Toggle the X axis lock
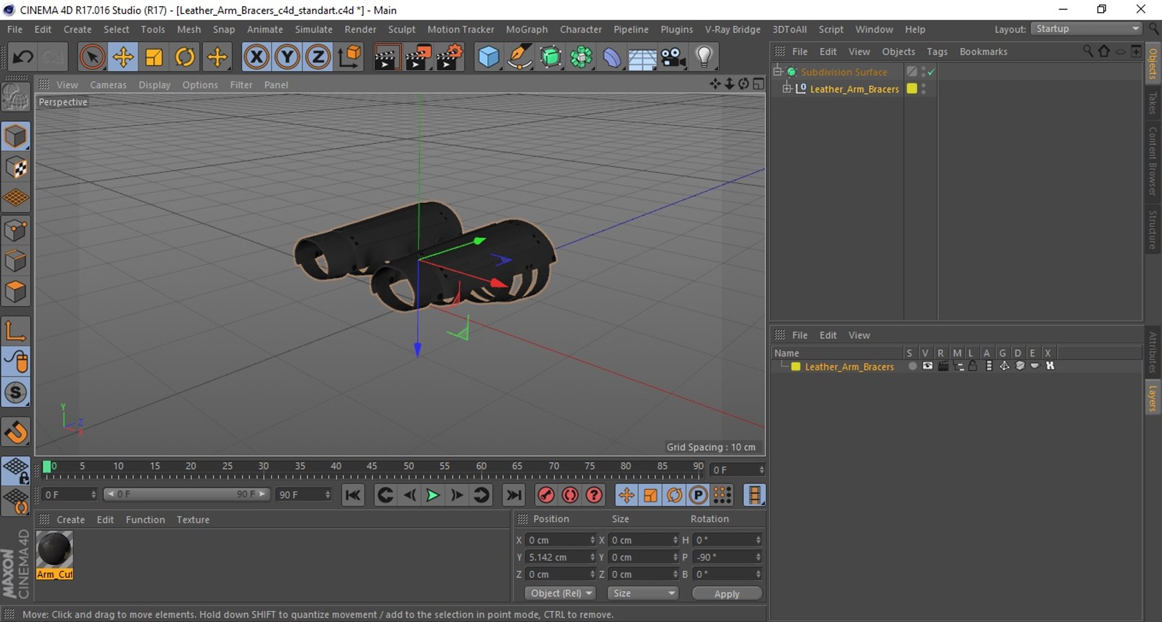Screen dimensions: 1162x622 pyautogui.click(x=256, y=57)
